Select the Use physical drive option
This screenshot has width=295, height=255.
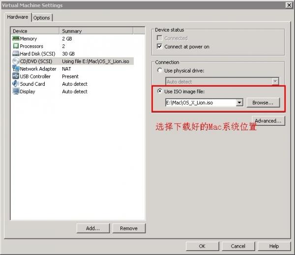coord(160,71)
